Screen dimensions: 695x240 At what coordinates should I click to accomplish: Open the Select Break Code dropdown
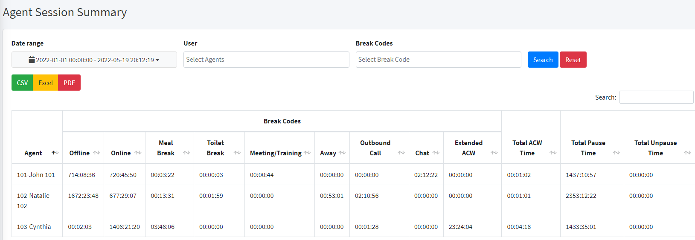(439, 60)
